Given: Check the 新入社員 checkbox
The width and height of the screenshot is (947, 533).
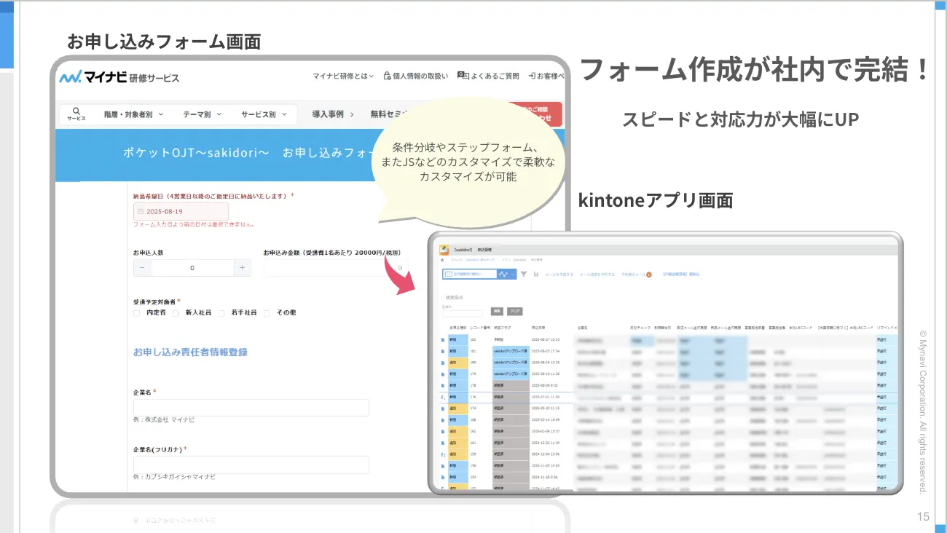Looking at the screenshot, I should [x=176, y=313].
